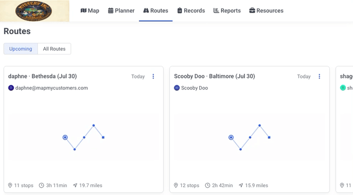Click daphne@mapmycustomers.com email text
This screenshot has width=353, height=195.
pyautogui.click(x=52, y=88)
